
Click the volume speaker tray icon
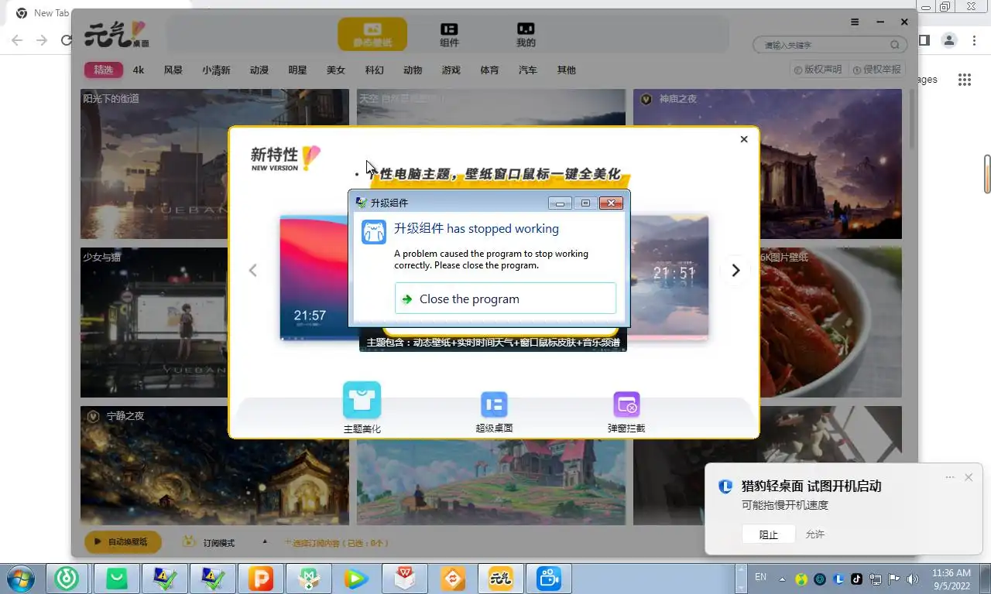pos(912,579)
